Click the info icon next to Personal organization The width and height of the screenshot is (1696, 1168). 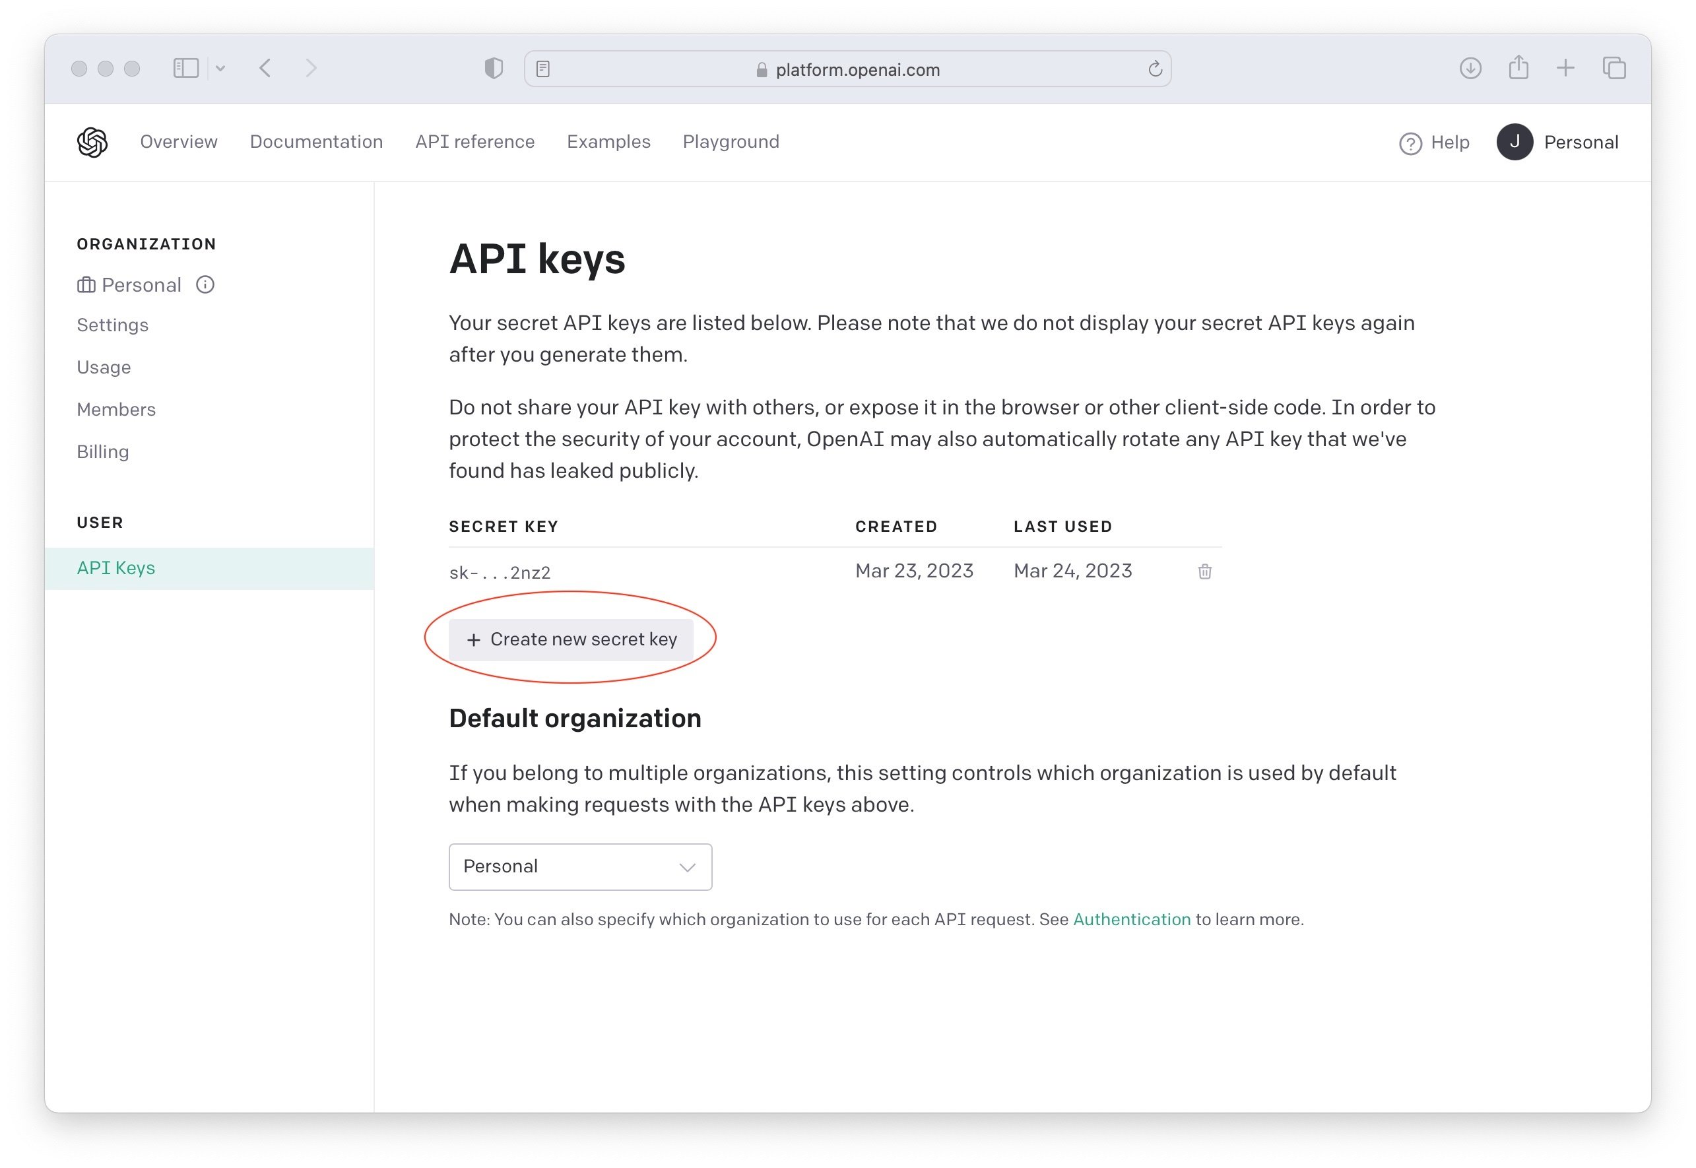[205, 284]
